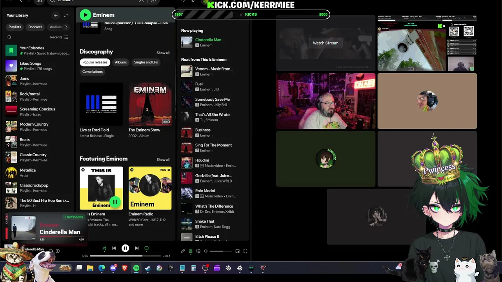The image size is (502, 282).
Task: Toggle shuffle in the player bar
Action: click(104, 248)
